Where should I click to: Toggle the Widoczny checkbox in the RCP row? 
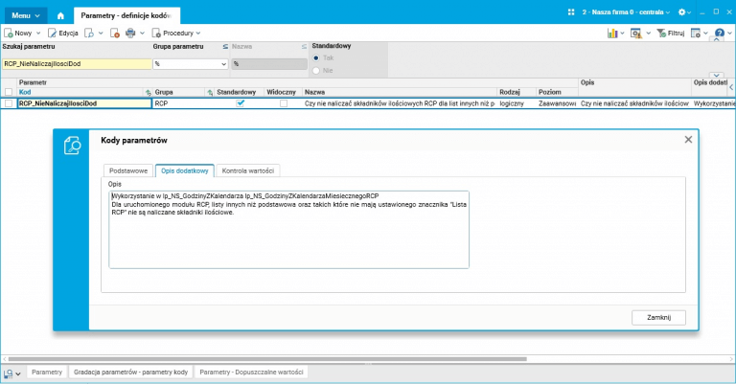(x=284, y=103)
